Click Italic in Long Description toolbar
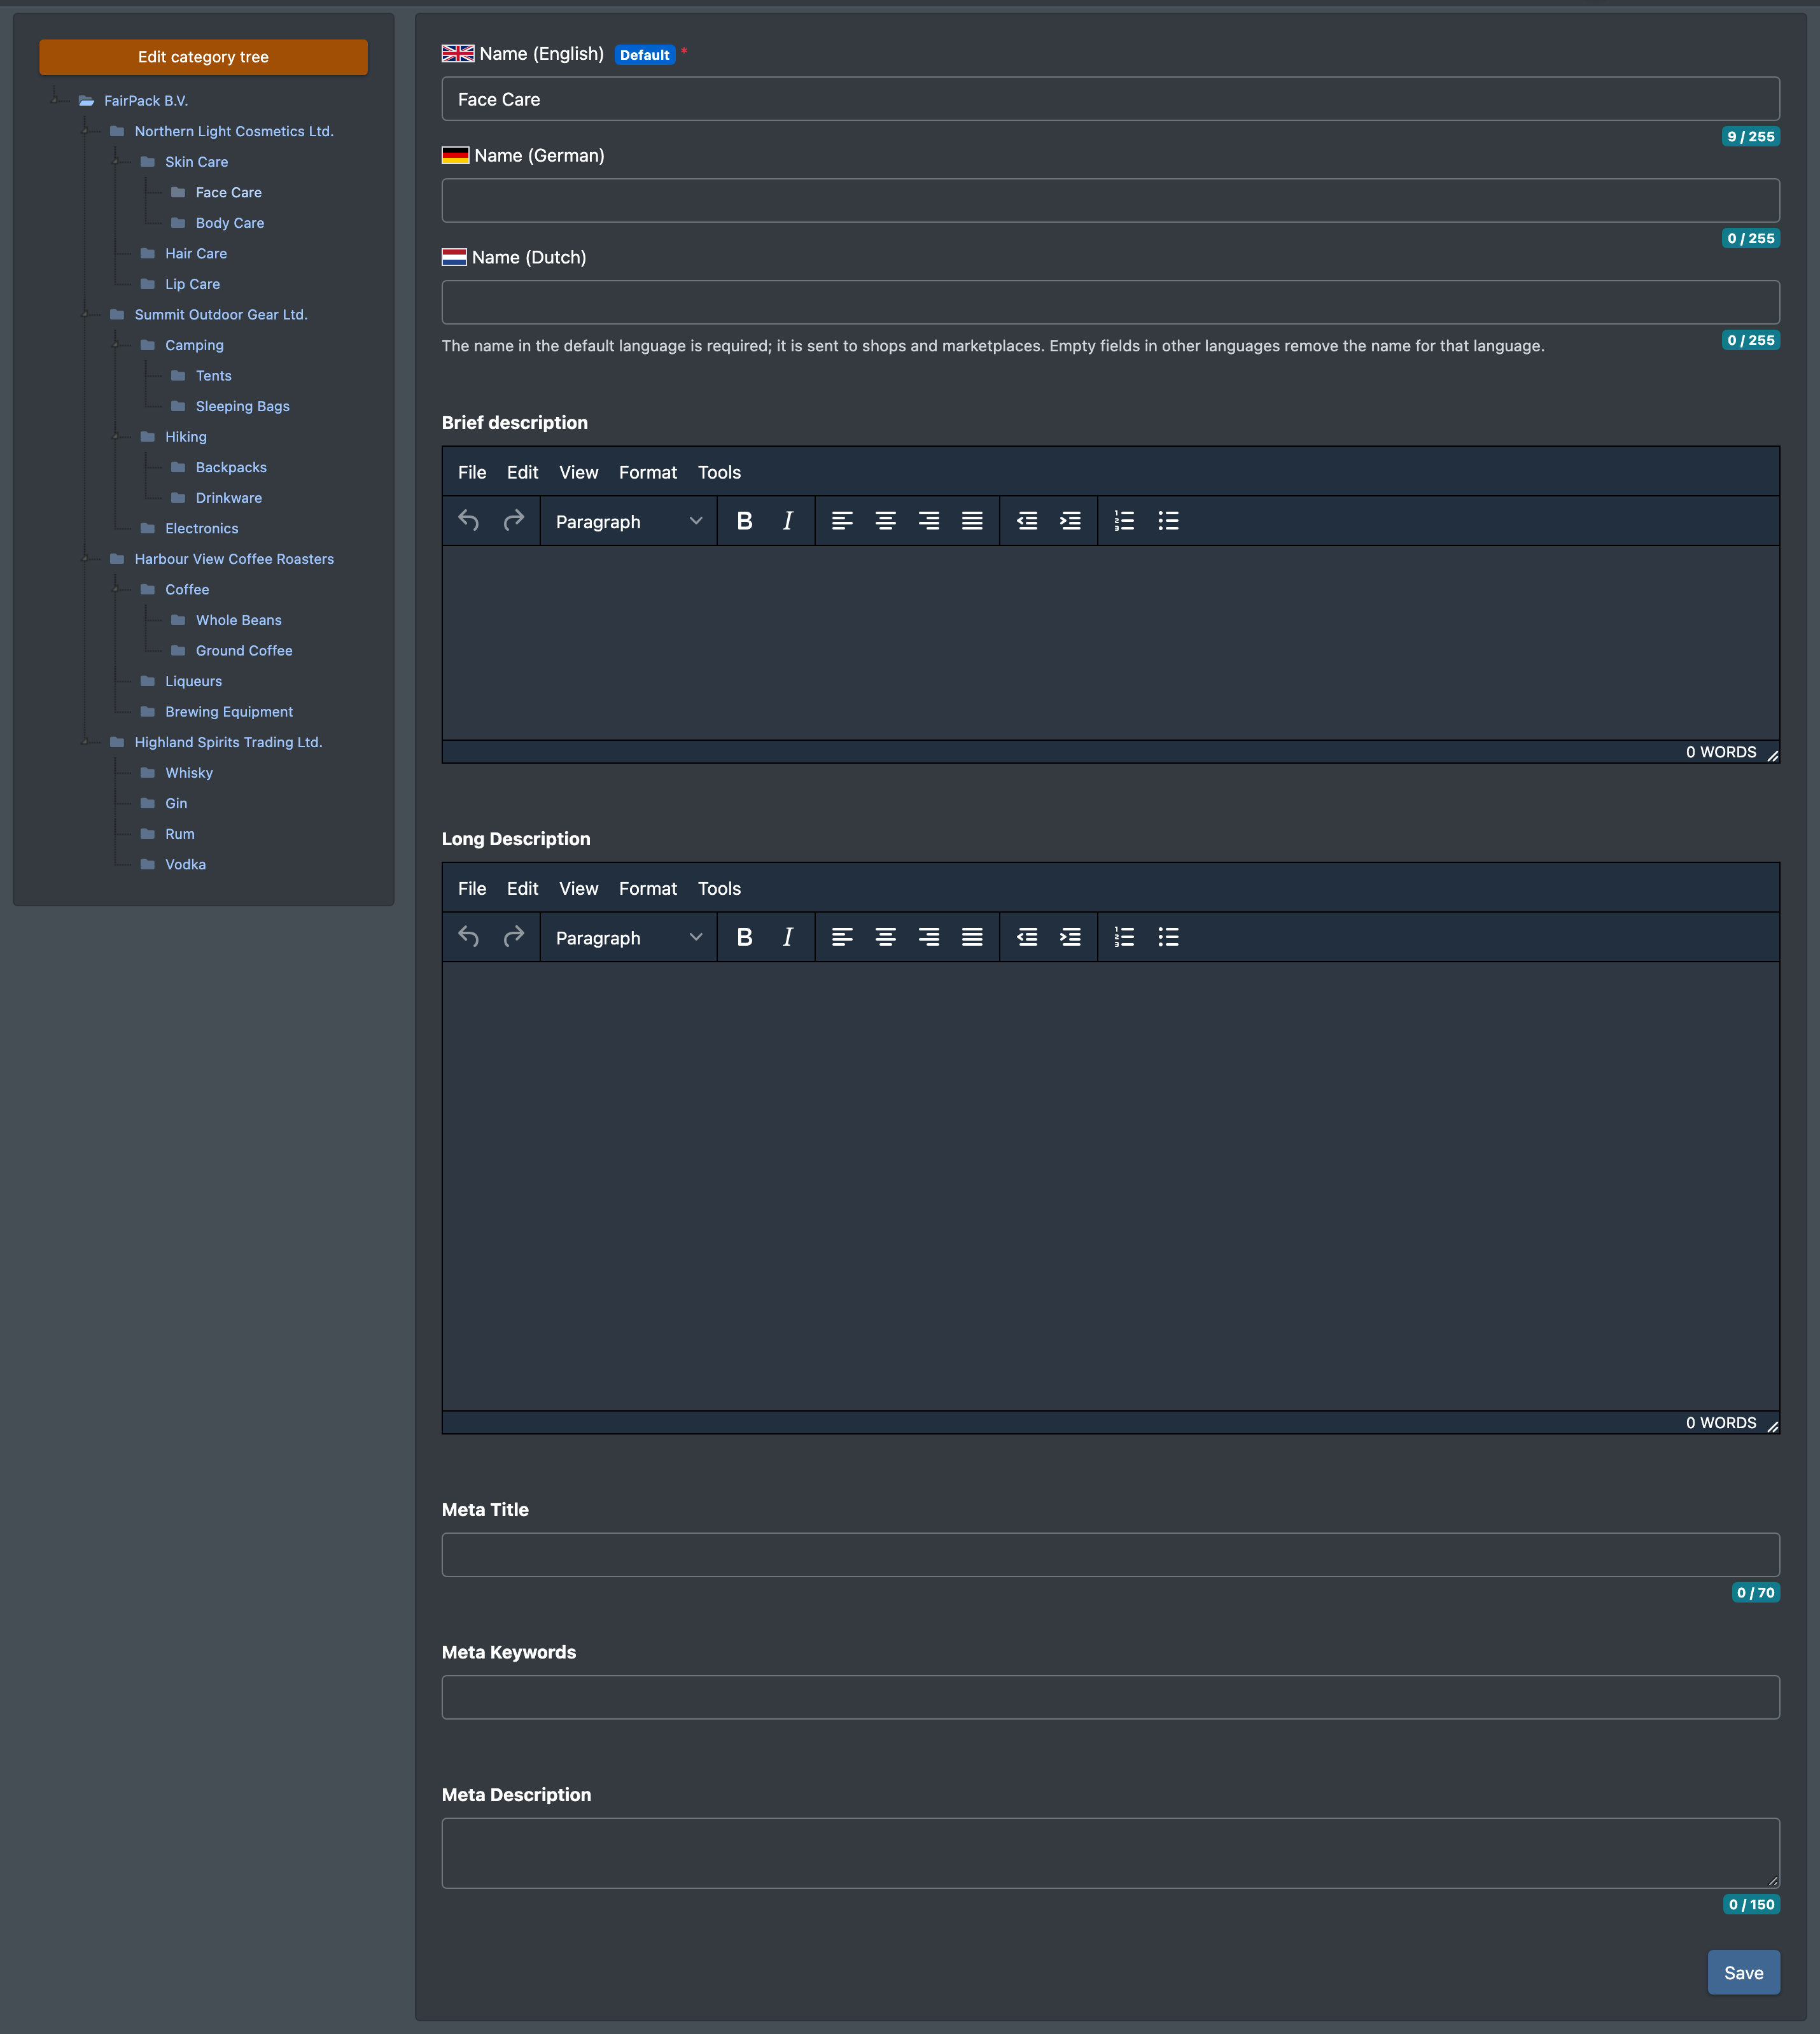This screenshot has width=1820, height=2034. pos(788,937)
